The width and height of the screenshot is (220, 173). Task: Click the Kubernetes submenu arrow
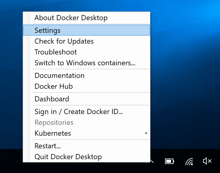click(146, 133)
